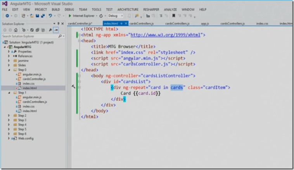Open the ARCHITECTURE menu
This screenshot has height=170, width=294.
point(128,9)
